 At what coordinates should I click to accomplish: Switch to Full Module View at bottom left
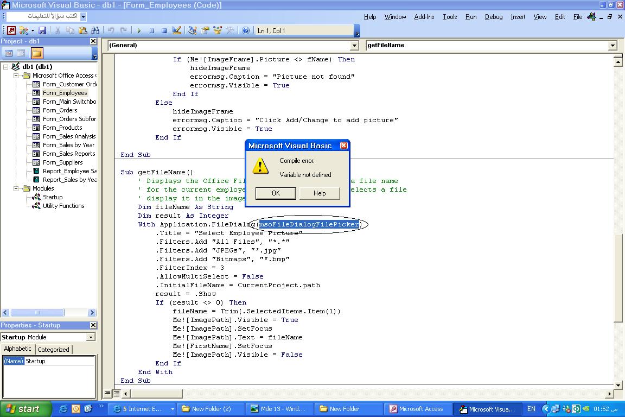(x=117, y=394)
